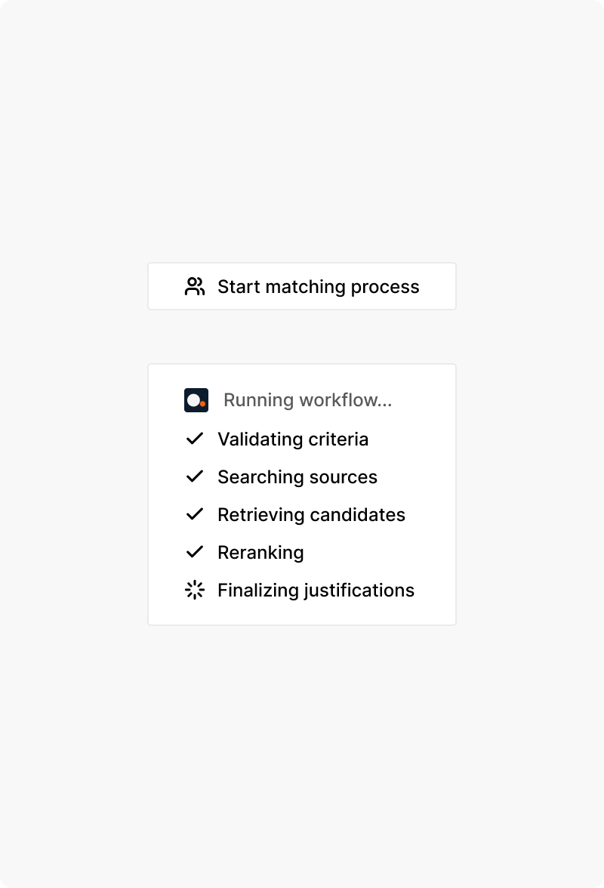Click the checkmark beside Searching sources
This screenshot has width=604, height=888.
[x=196, y=476]
